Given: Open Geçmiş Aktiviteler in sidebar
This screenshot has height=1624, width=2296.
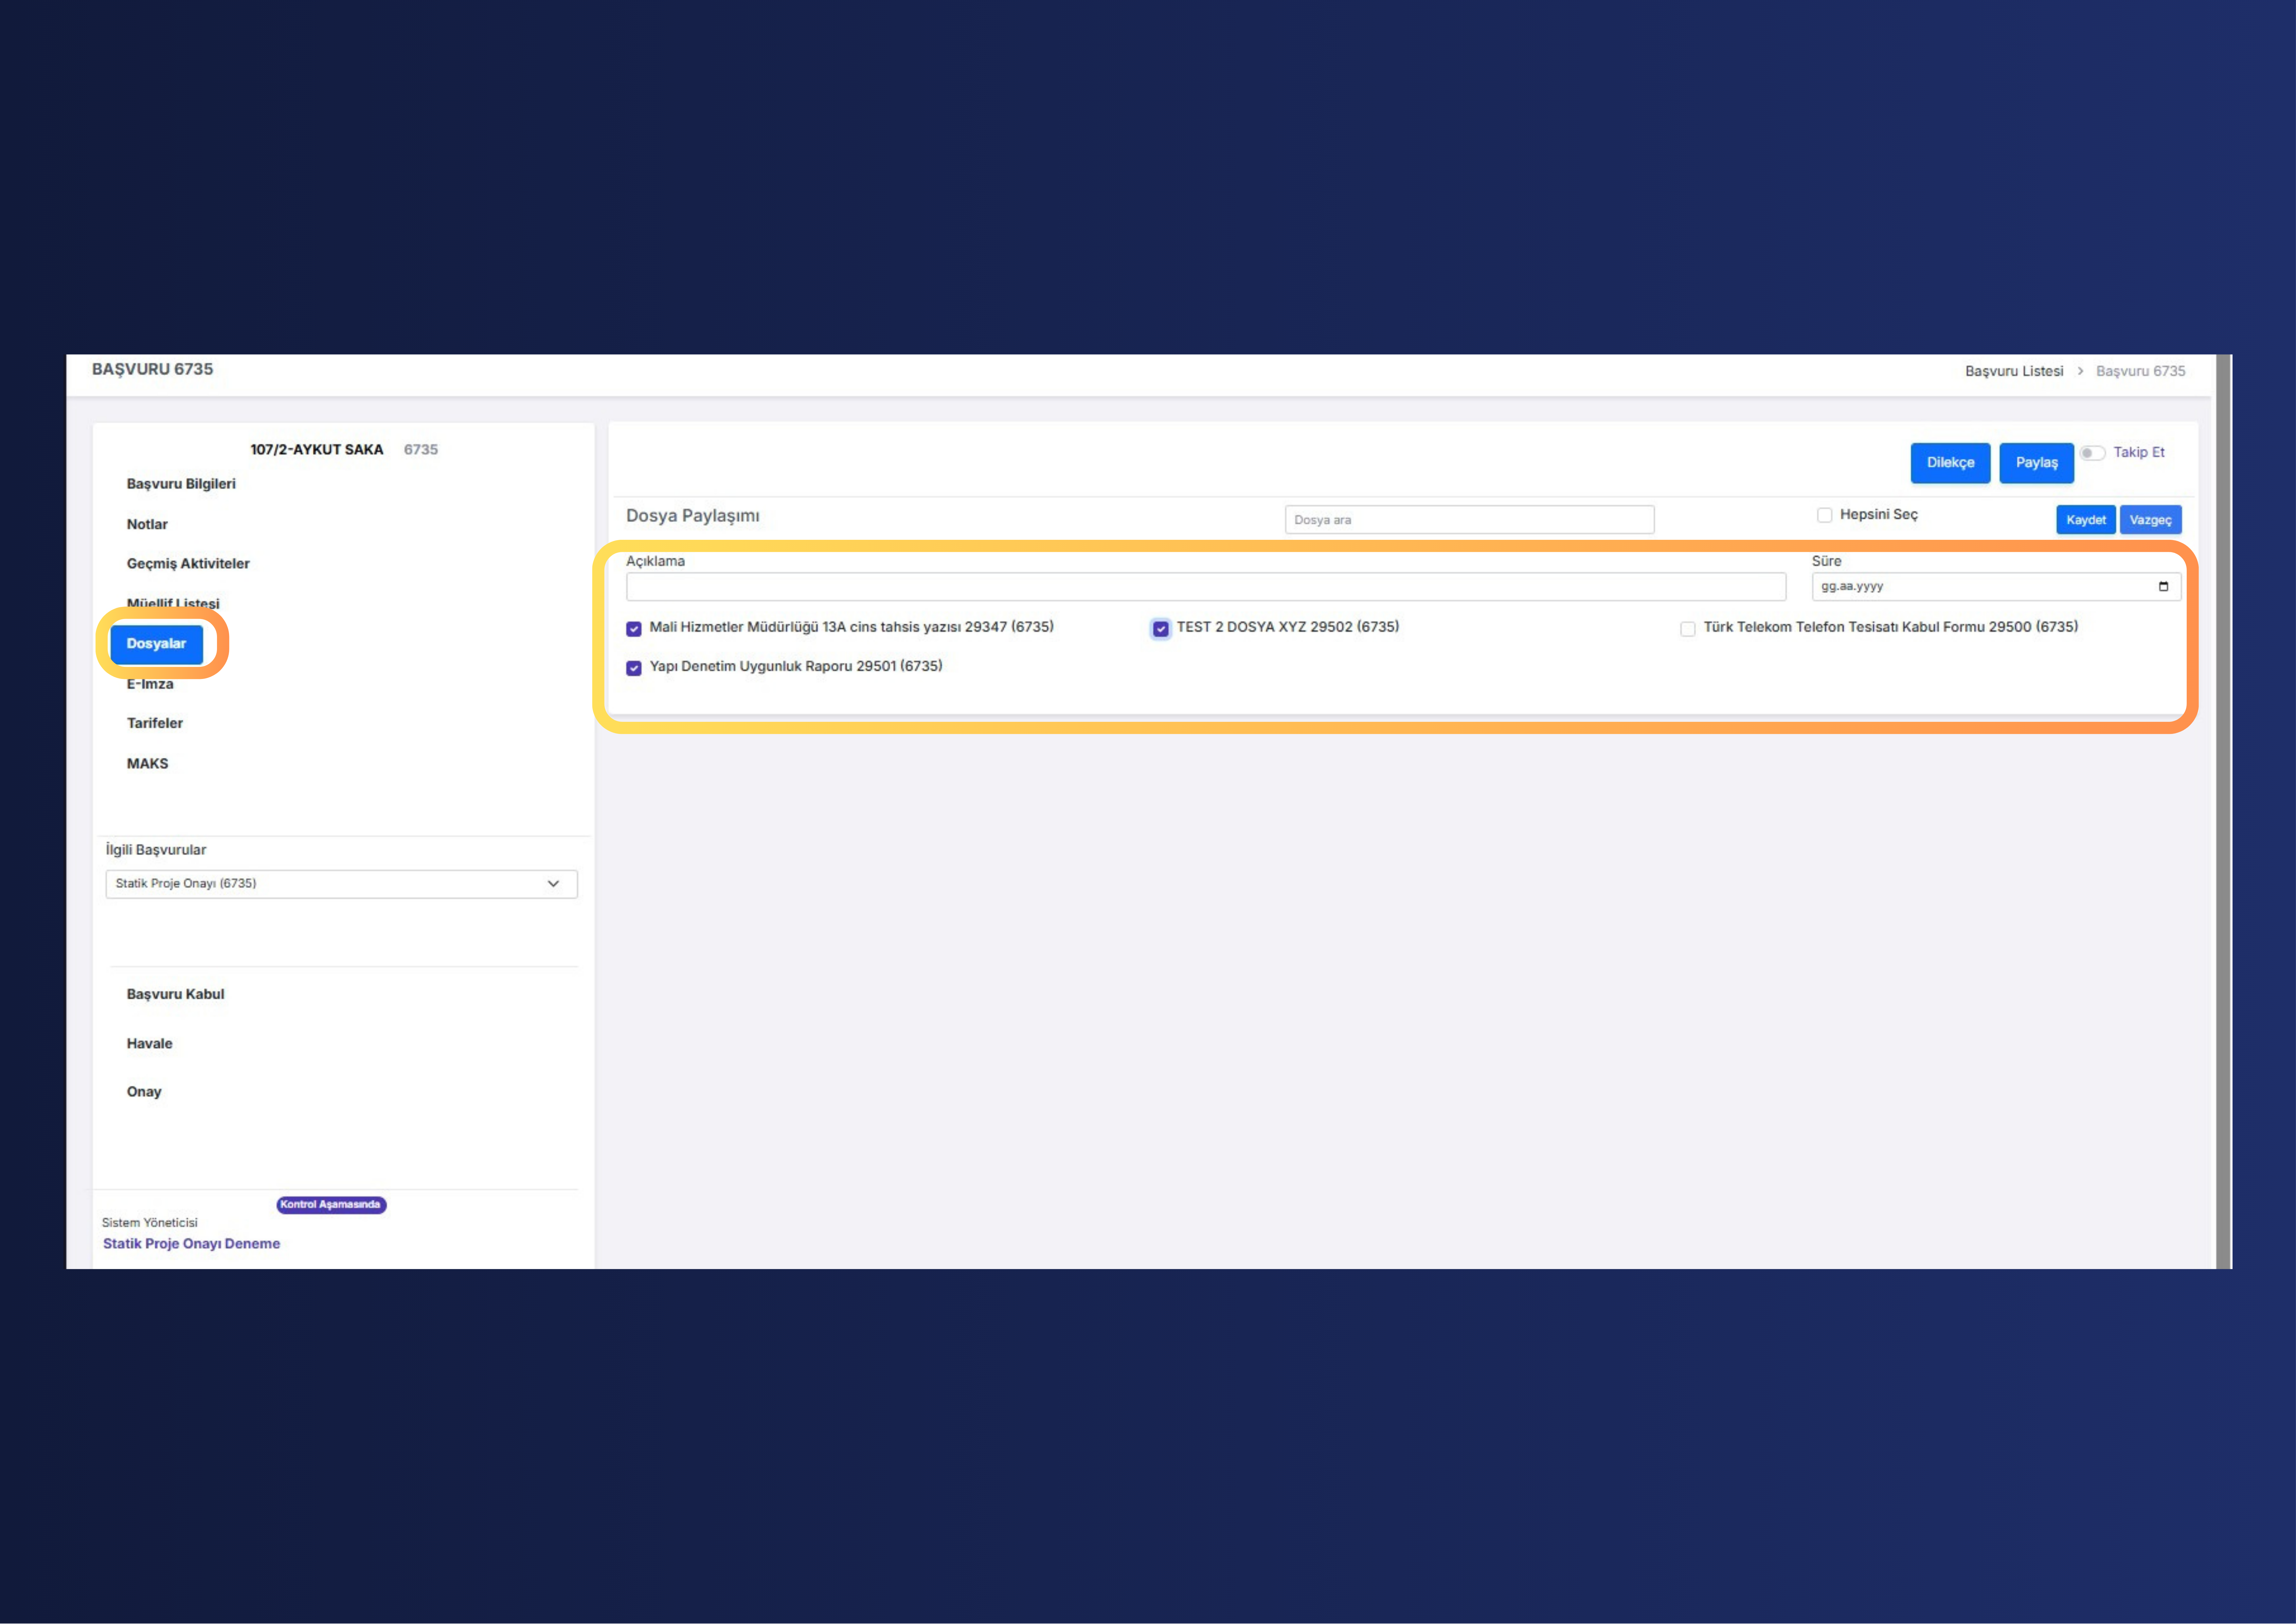Looking at the screenshot, I should click(x=188, y=564).
